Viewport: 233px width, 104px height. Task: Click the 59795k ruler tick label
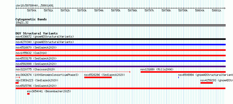[x=116, y=10]
